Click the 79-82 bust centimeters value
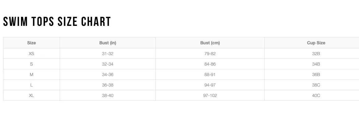Screen dimensions: 359x113 [x=210, y=54]
